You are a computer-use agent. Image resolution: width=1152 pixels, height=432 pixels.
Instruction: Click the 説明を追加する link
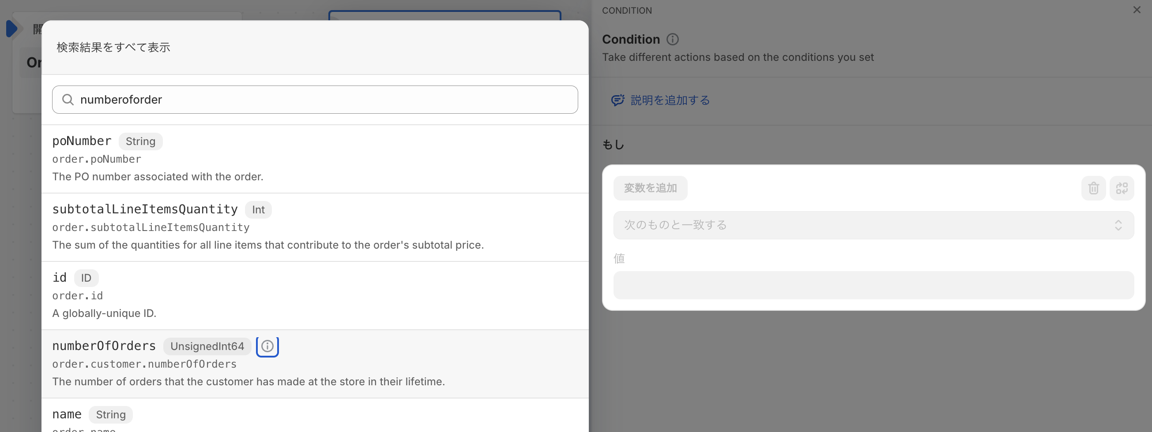670,100
